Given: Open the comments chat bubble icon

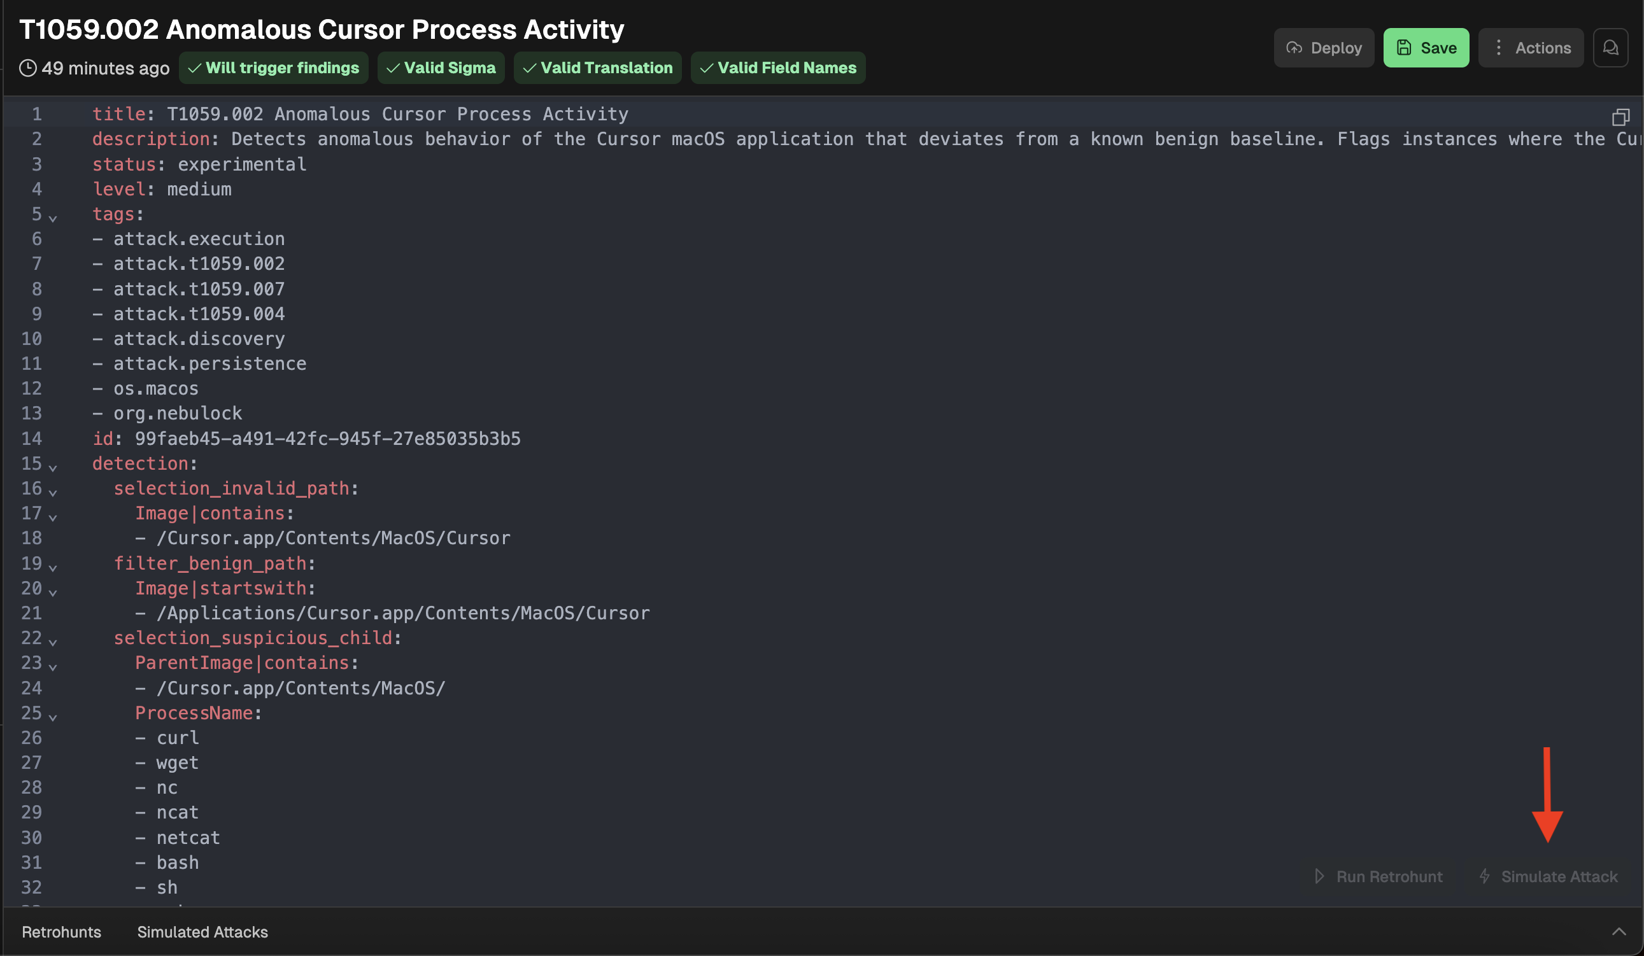Looking at the screenshot, I should 1610,48.
